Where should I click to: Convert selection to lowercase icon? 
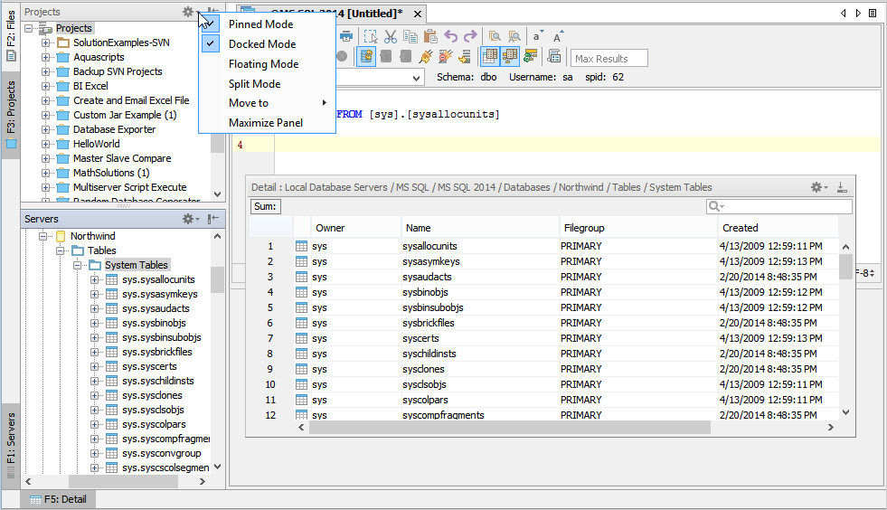click(538, 37)
